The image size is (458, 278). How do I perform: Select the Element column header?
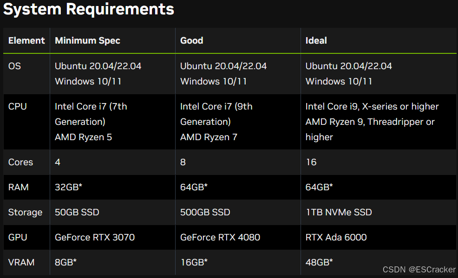[x=26, y=40]
